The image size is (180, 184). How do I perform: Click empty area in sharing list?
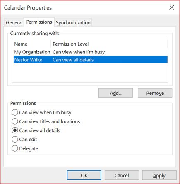coord(91,73)
